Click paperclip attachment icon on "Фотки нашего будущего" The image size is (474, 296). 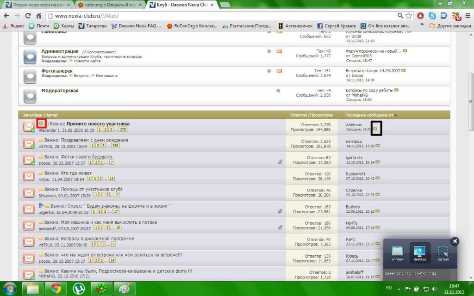click(x=280, y=161)
